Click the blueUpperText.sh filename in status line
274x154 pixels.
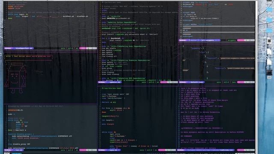[24, 48]
